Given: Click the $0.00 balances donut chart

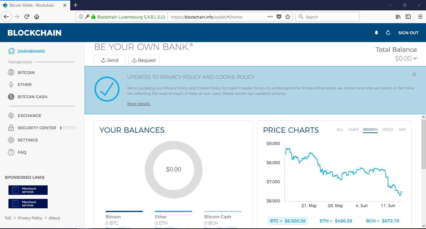Looking at the screenshot, I should [174, 169].
